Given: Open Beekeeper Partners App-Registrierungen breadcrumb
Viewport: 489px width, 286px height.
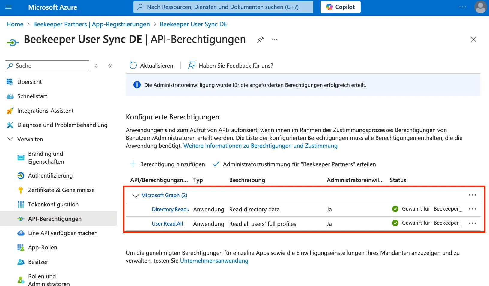Looking at the screenshot, I should click(x=91, y=24).
